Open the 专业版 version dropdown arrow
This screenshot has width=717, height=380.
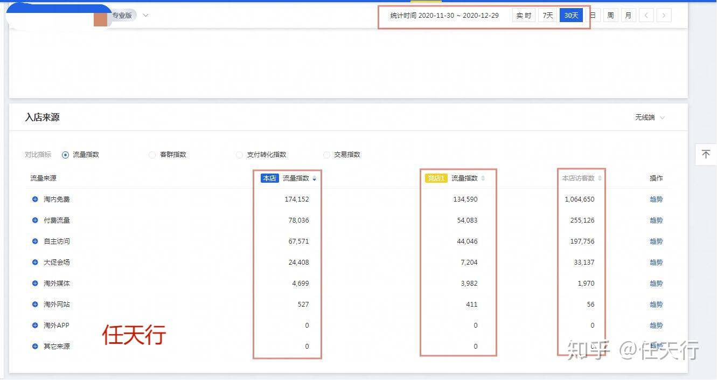point(145,15)
